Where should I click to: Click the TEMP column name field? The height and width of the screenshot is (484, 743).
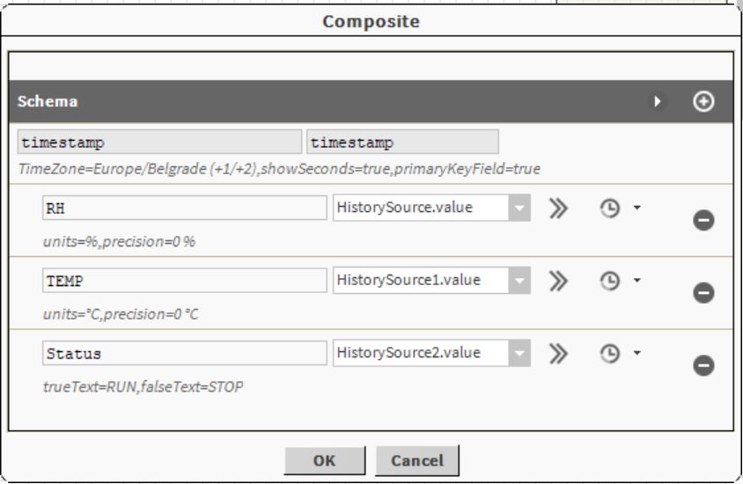[x=184, y=281]
